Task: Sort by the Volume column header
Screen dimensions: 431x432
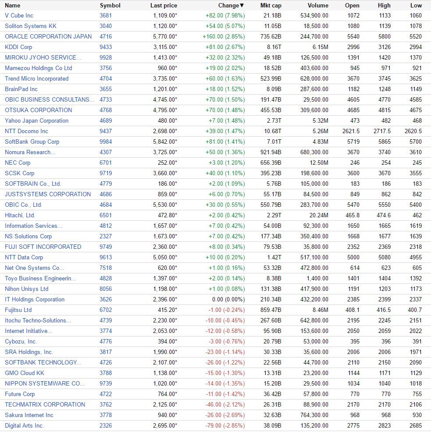Action: 318,5
